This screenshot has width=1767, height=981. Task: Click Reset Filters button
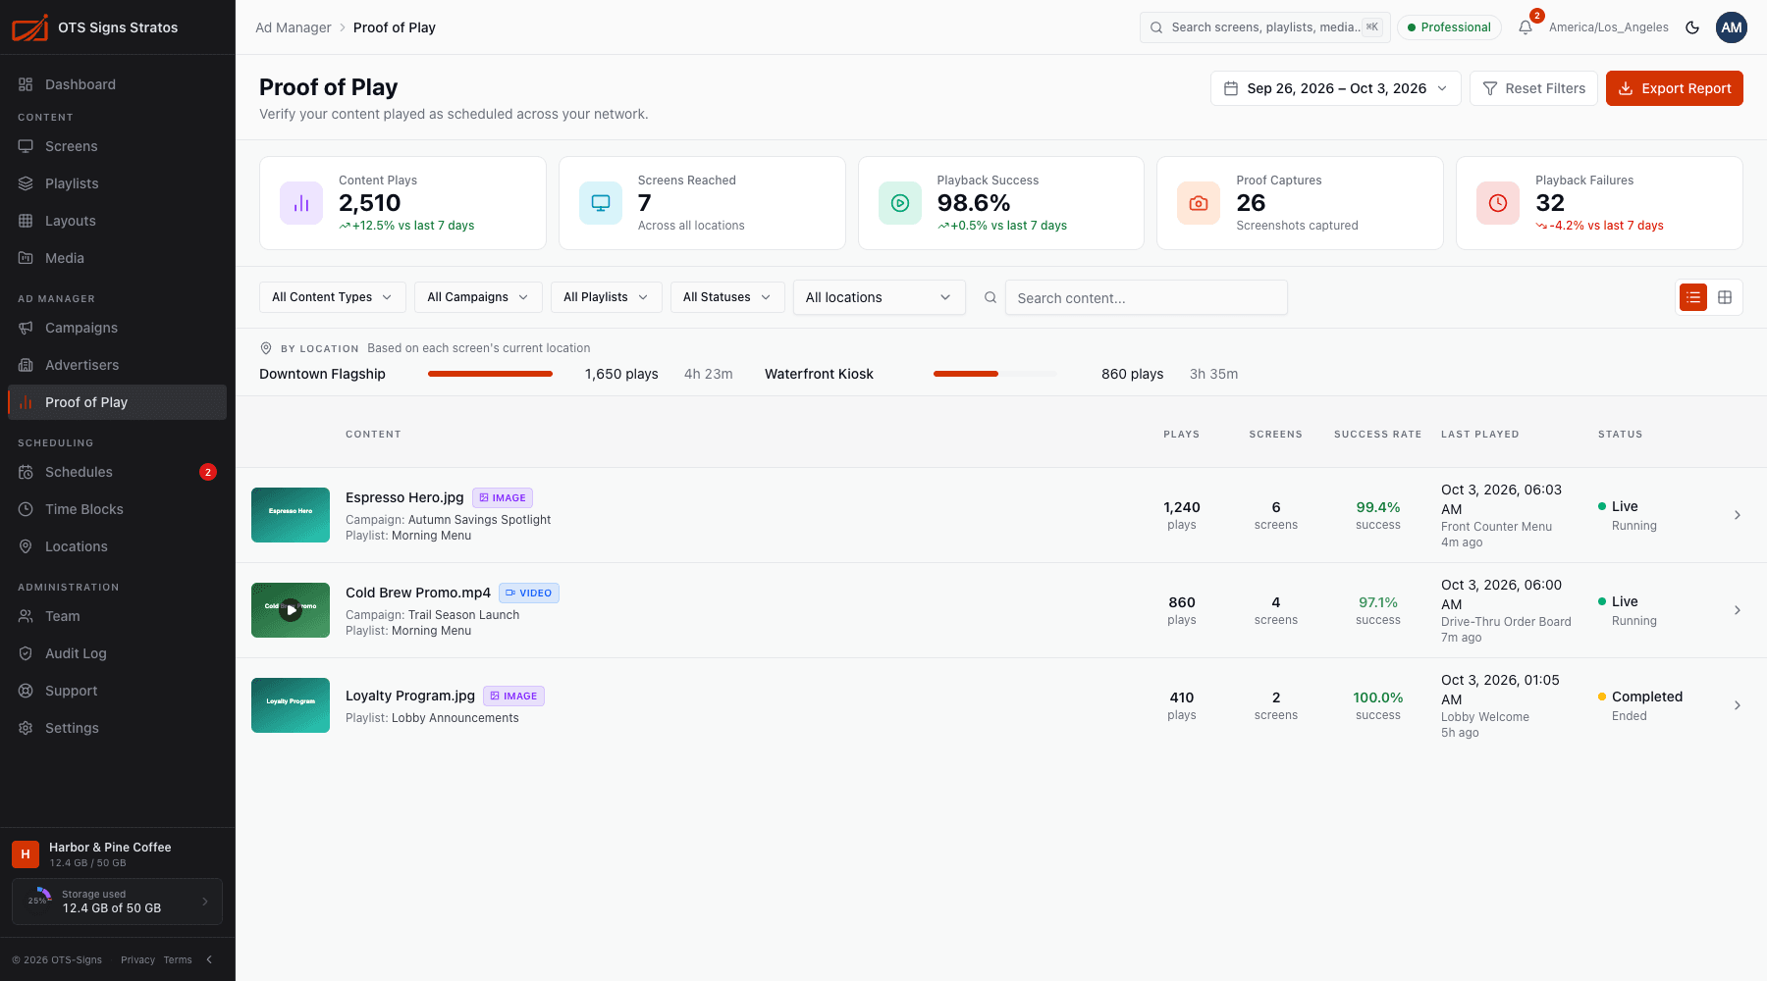pyautogui.click(x=1533, y=88)
